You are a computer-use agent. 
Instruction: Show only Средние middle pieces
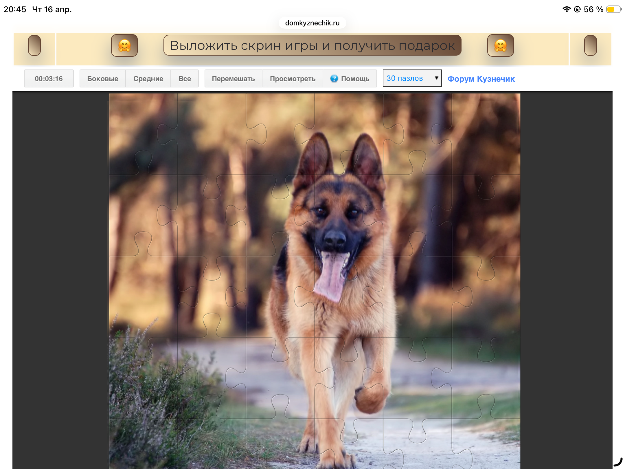148,78
